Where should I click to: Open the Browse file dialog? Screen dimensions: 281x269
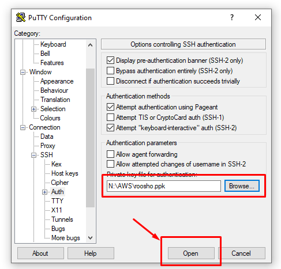point(242,186)
